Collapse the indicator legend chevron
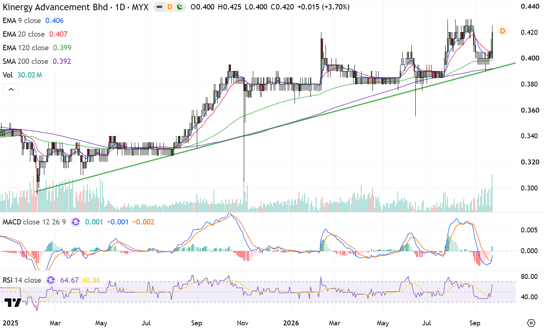 pyautogui.click(x=11, y=90)
